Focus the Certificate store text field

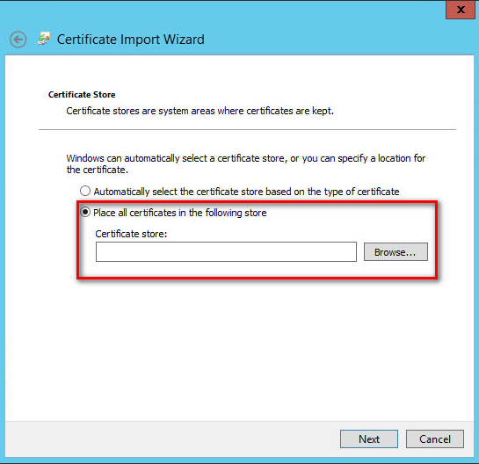pyautogui.click(x=226, y=252)
